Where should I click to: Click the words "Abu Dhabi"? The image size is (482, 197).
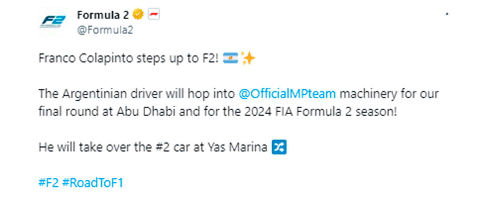pyautogui.click(x=146, y=112)
